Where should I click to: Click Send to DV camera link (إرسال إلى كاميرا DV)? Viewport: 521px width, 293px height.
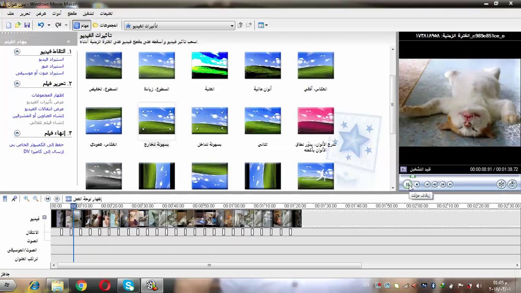coord(44,152)
